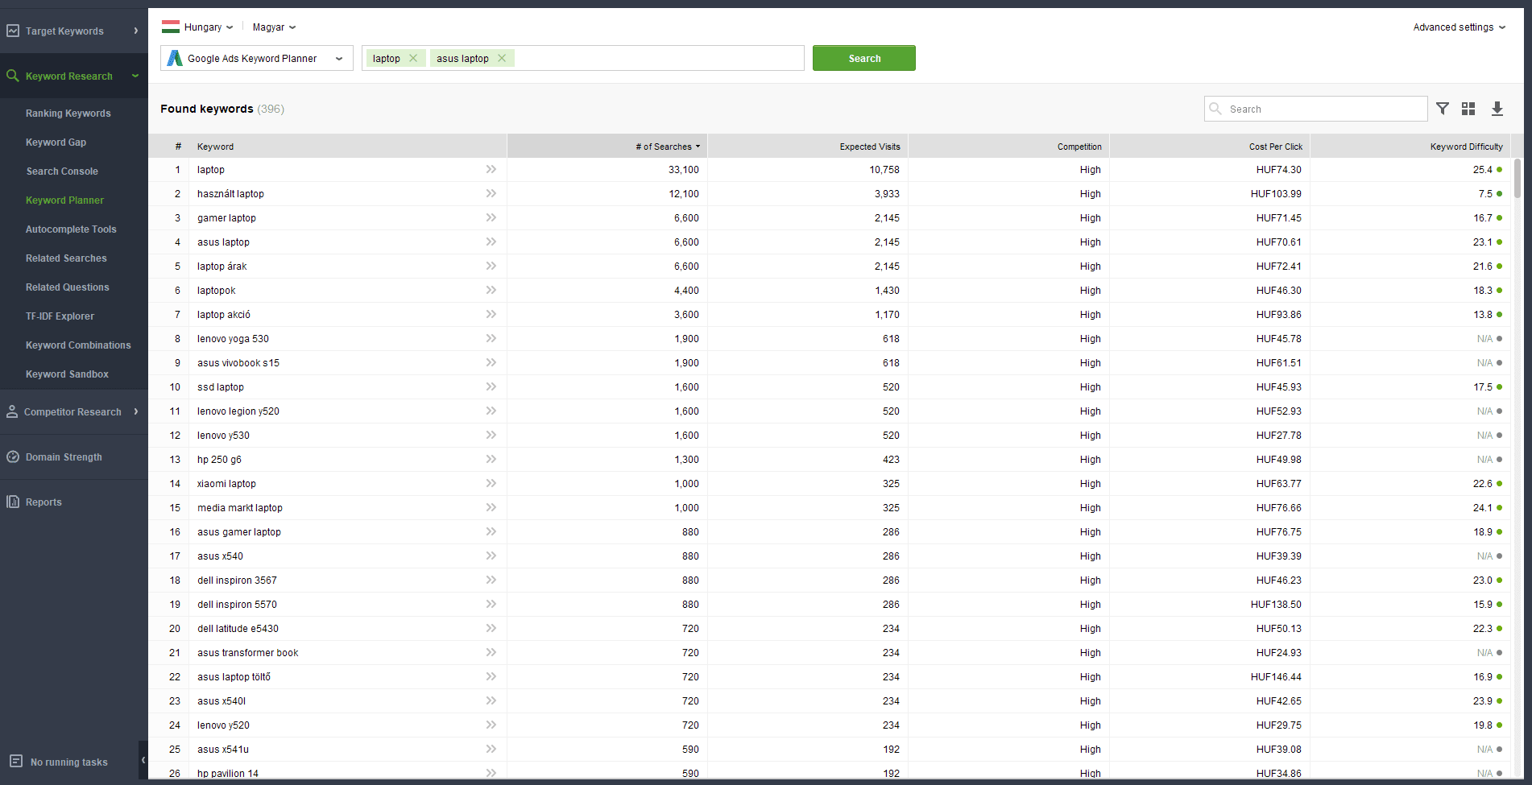The width and height of the screenshot is (1532, 785).
Task: Click the Reports sidebar icon
Action: tap(13, 502)
